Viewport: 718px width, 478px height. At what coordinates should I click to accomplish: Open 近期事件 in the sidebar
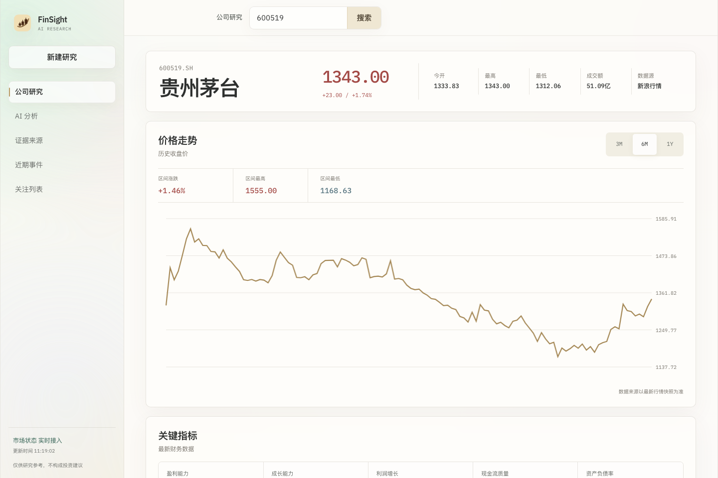pyautogui.click(x=62, y=165)
